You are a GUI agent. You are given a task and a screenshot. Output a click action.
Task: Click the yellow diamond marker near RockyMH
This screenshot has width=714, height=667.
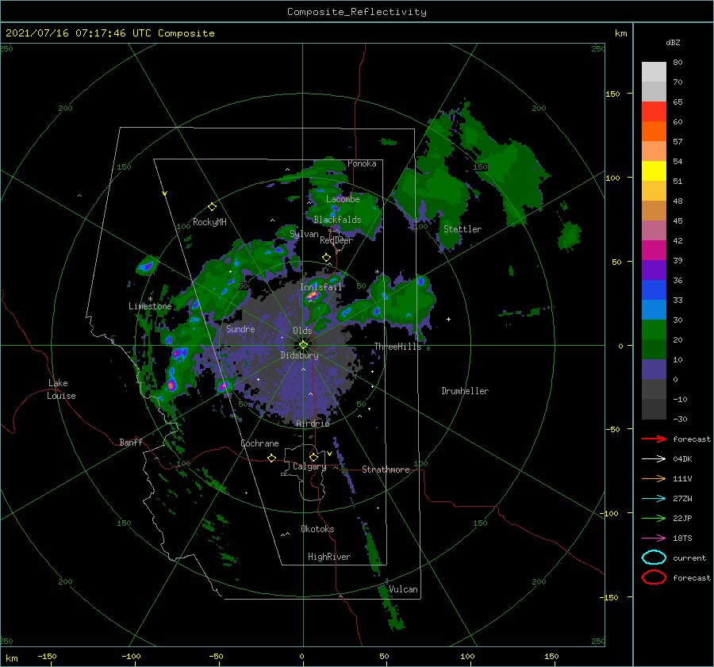point(212,207)
